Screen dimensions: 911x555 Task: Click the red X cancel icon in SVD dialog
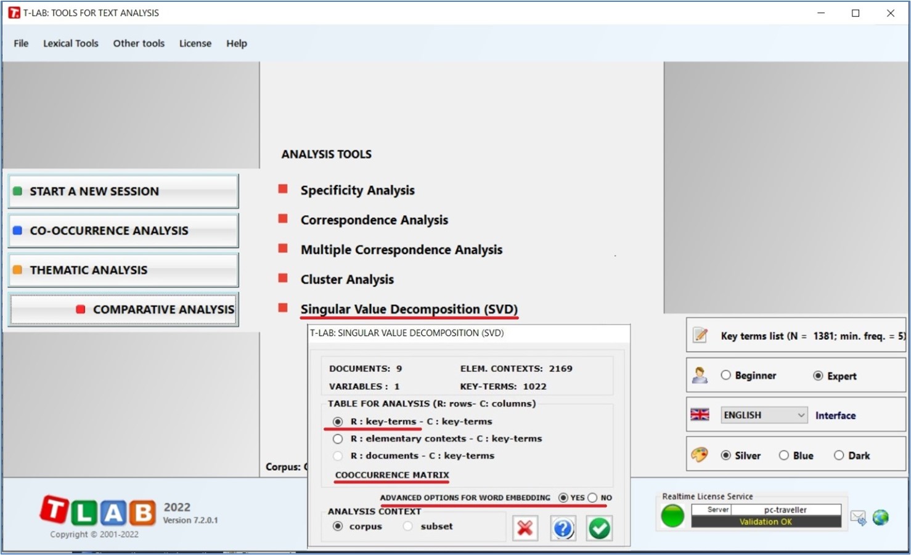(525, 528)
